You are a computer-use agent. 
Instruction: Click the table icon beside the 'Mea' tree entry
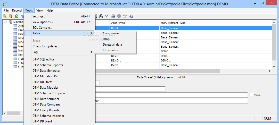(x=15, y=46)
